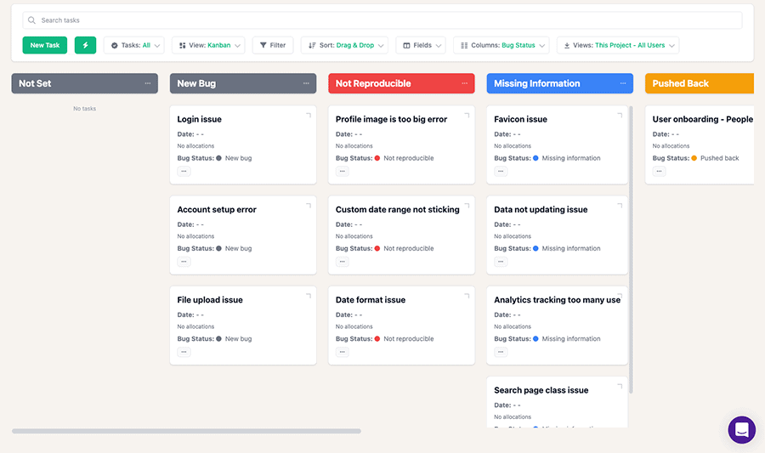Viewport: 765px width, 453px height.
Task: Open the chat support widget icon
Action: [741, 429]
